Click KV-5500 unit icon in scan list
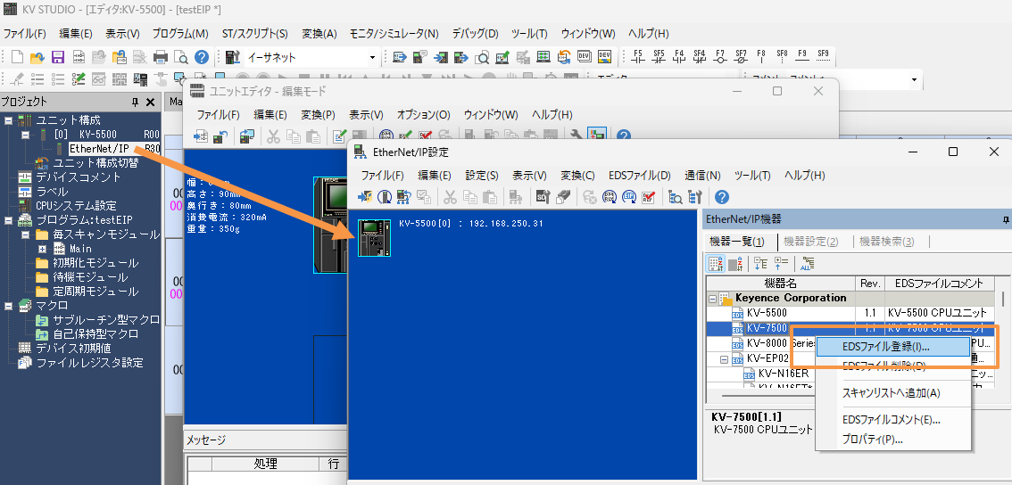 tap(374, 238)
